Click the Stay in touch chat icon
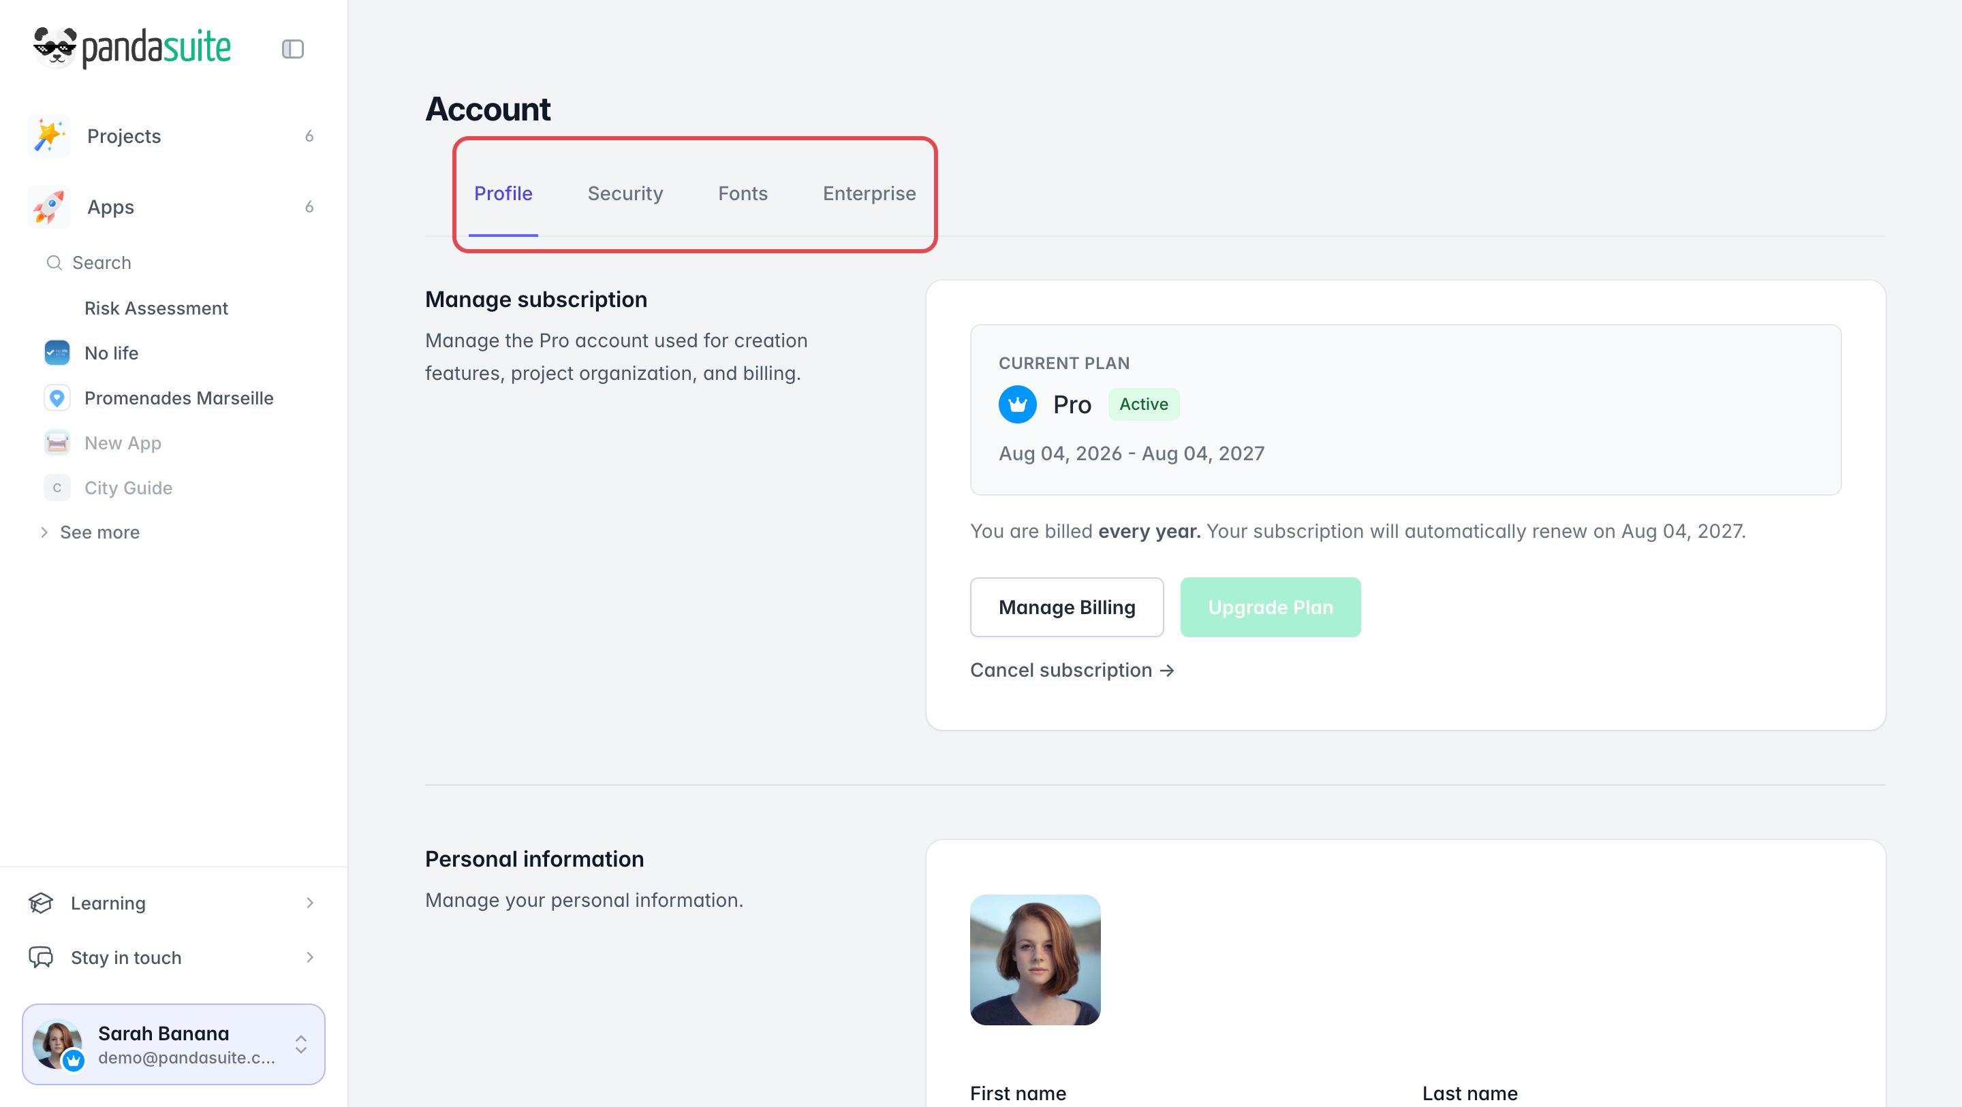The width and height of the screenshot is (1962, 1107). click(41, 958)
